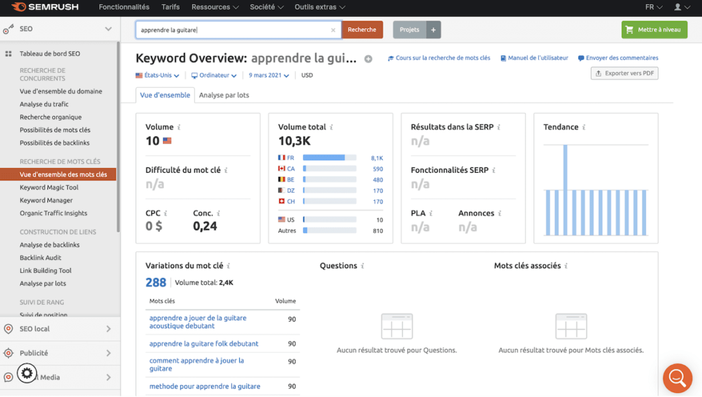702x397 pixels.
Task: Select Vue d'ensemble des mots clés
Action: [58, 175]
